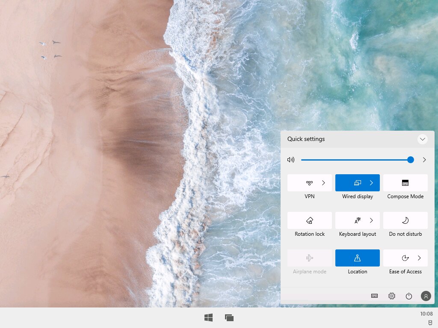Disable the Location tile

tap(358, 258)
